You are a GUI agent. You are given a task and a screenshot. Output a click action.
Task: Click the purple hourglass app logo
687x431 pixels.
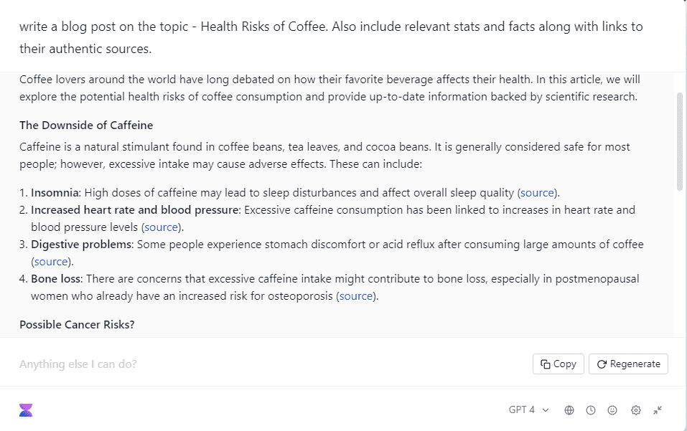pos(26,410)
